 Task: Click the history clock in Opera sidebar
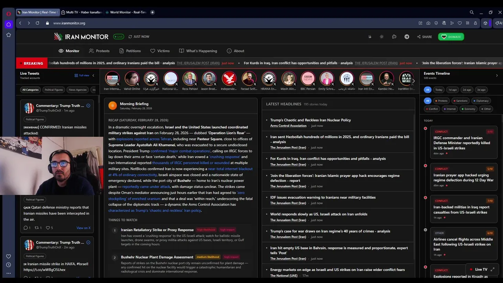point(8,265)
